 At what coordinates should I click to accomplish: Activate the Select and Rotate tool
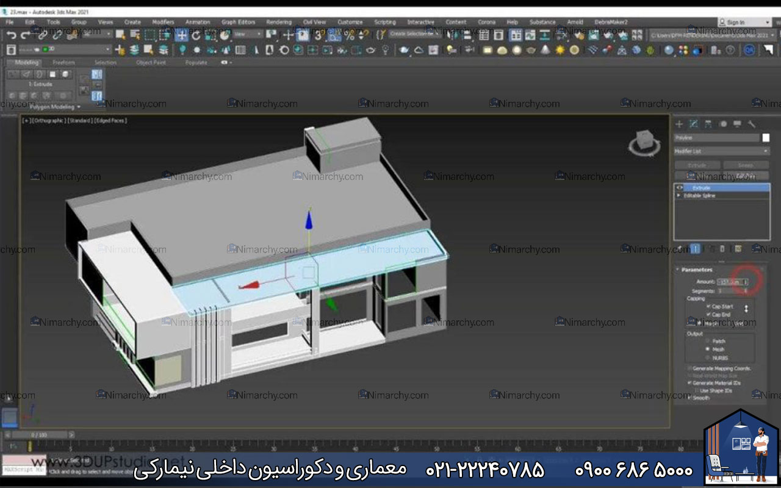(196, 36)
